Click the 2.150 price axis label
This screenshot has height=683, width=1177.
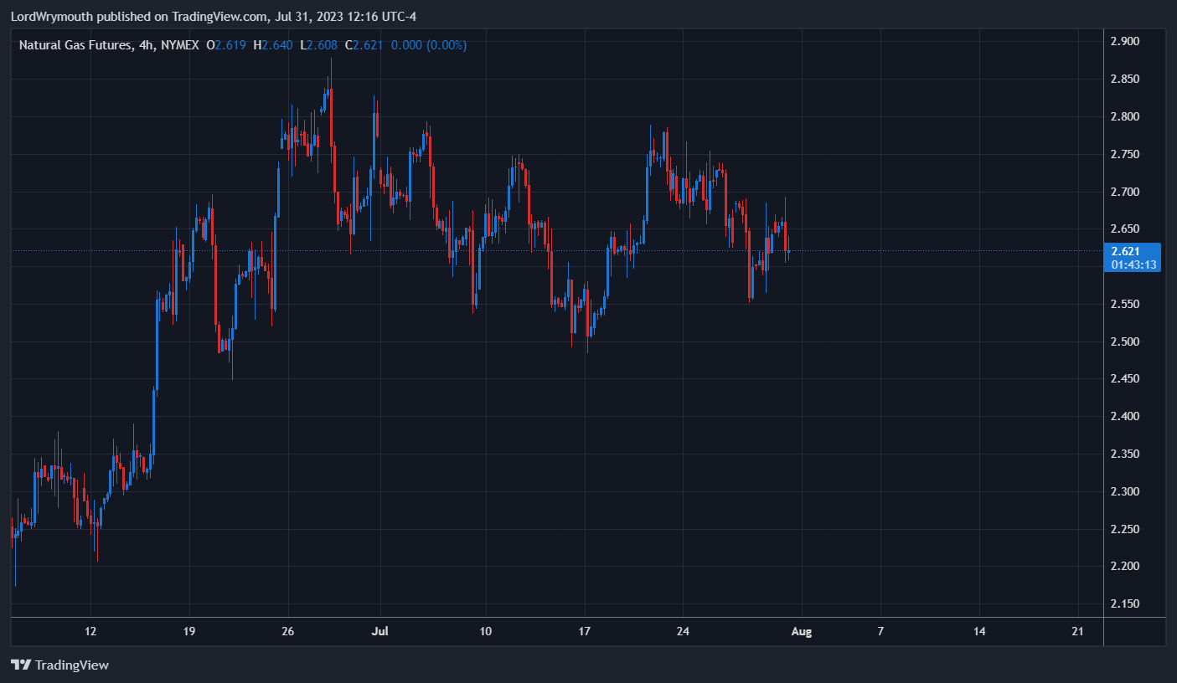coord(1124,603)
